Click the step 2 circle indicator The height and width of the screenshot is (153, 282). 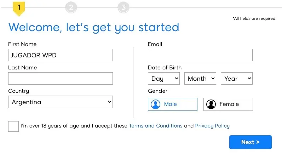(x=71, y=7)
